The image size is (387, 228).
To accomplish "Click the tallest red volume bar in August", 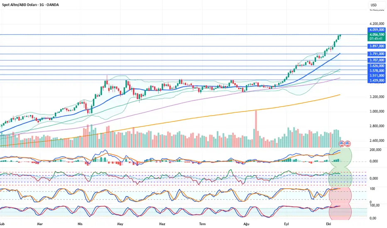I will click(256, 129).
